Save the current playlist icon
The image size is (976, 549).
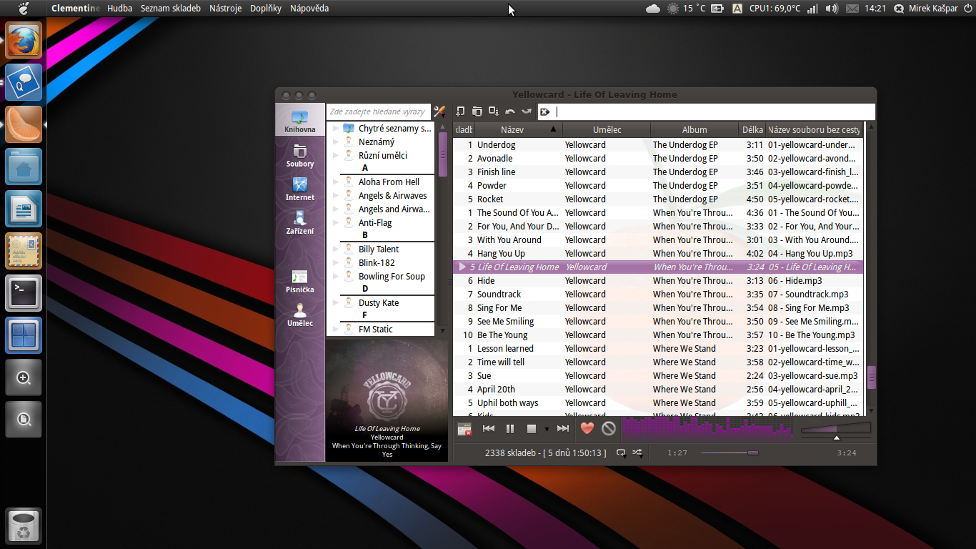[494, 112]
